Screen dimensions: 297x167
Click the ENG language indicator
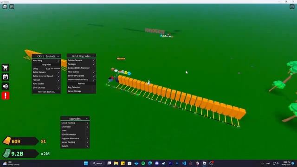coord(268,163)
